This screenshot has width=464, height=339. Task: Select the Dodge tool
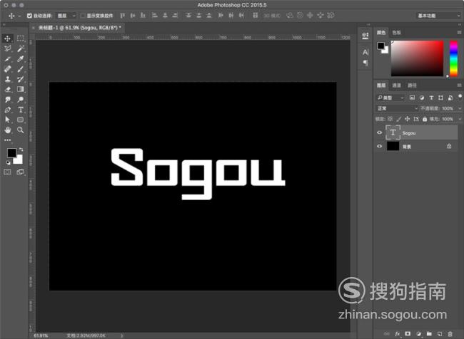(21, 100)
